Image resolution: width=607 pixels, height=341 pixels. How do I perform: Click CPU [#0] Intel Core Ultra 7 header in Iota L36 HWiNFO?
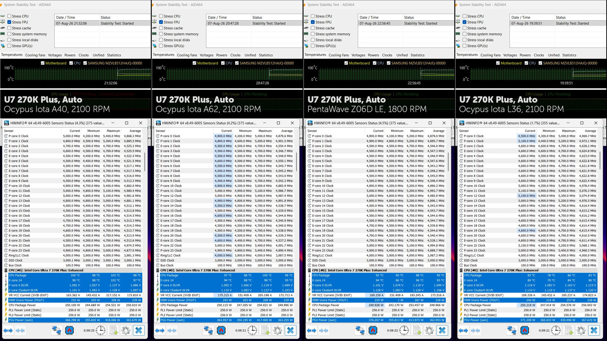[x=528, y=270]
